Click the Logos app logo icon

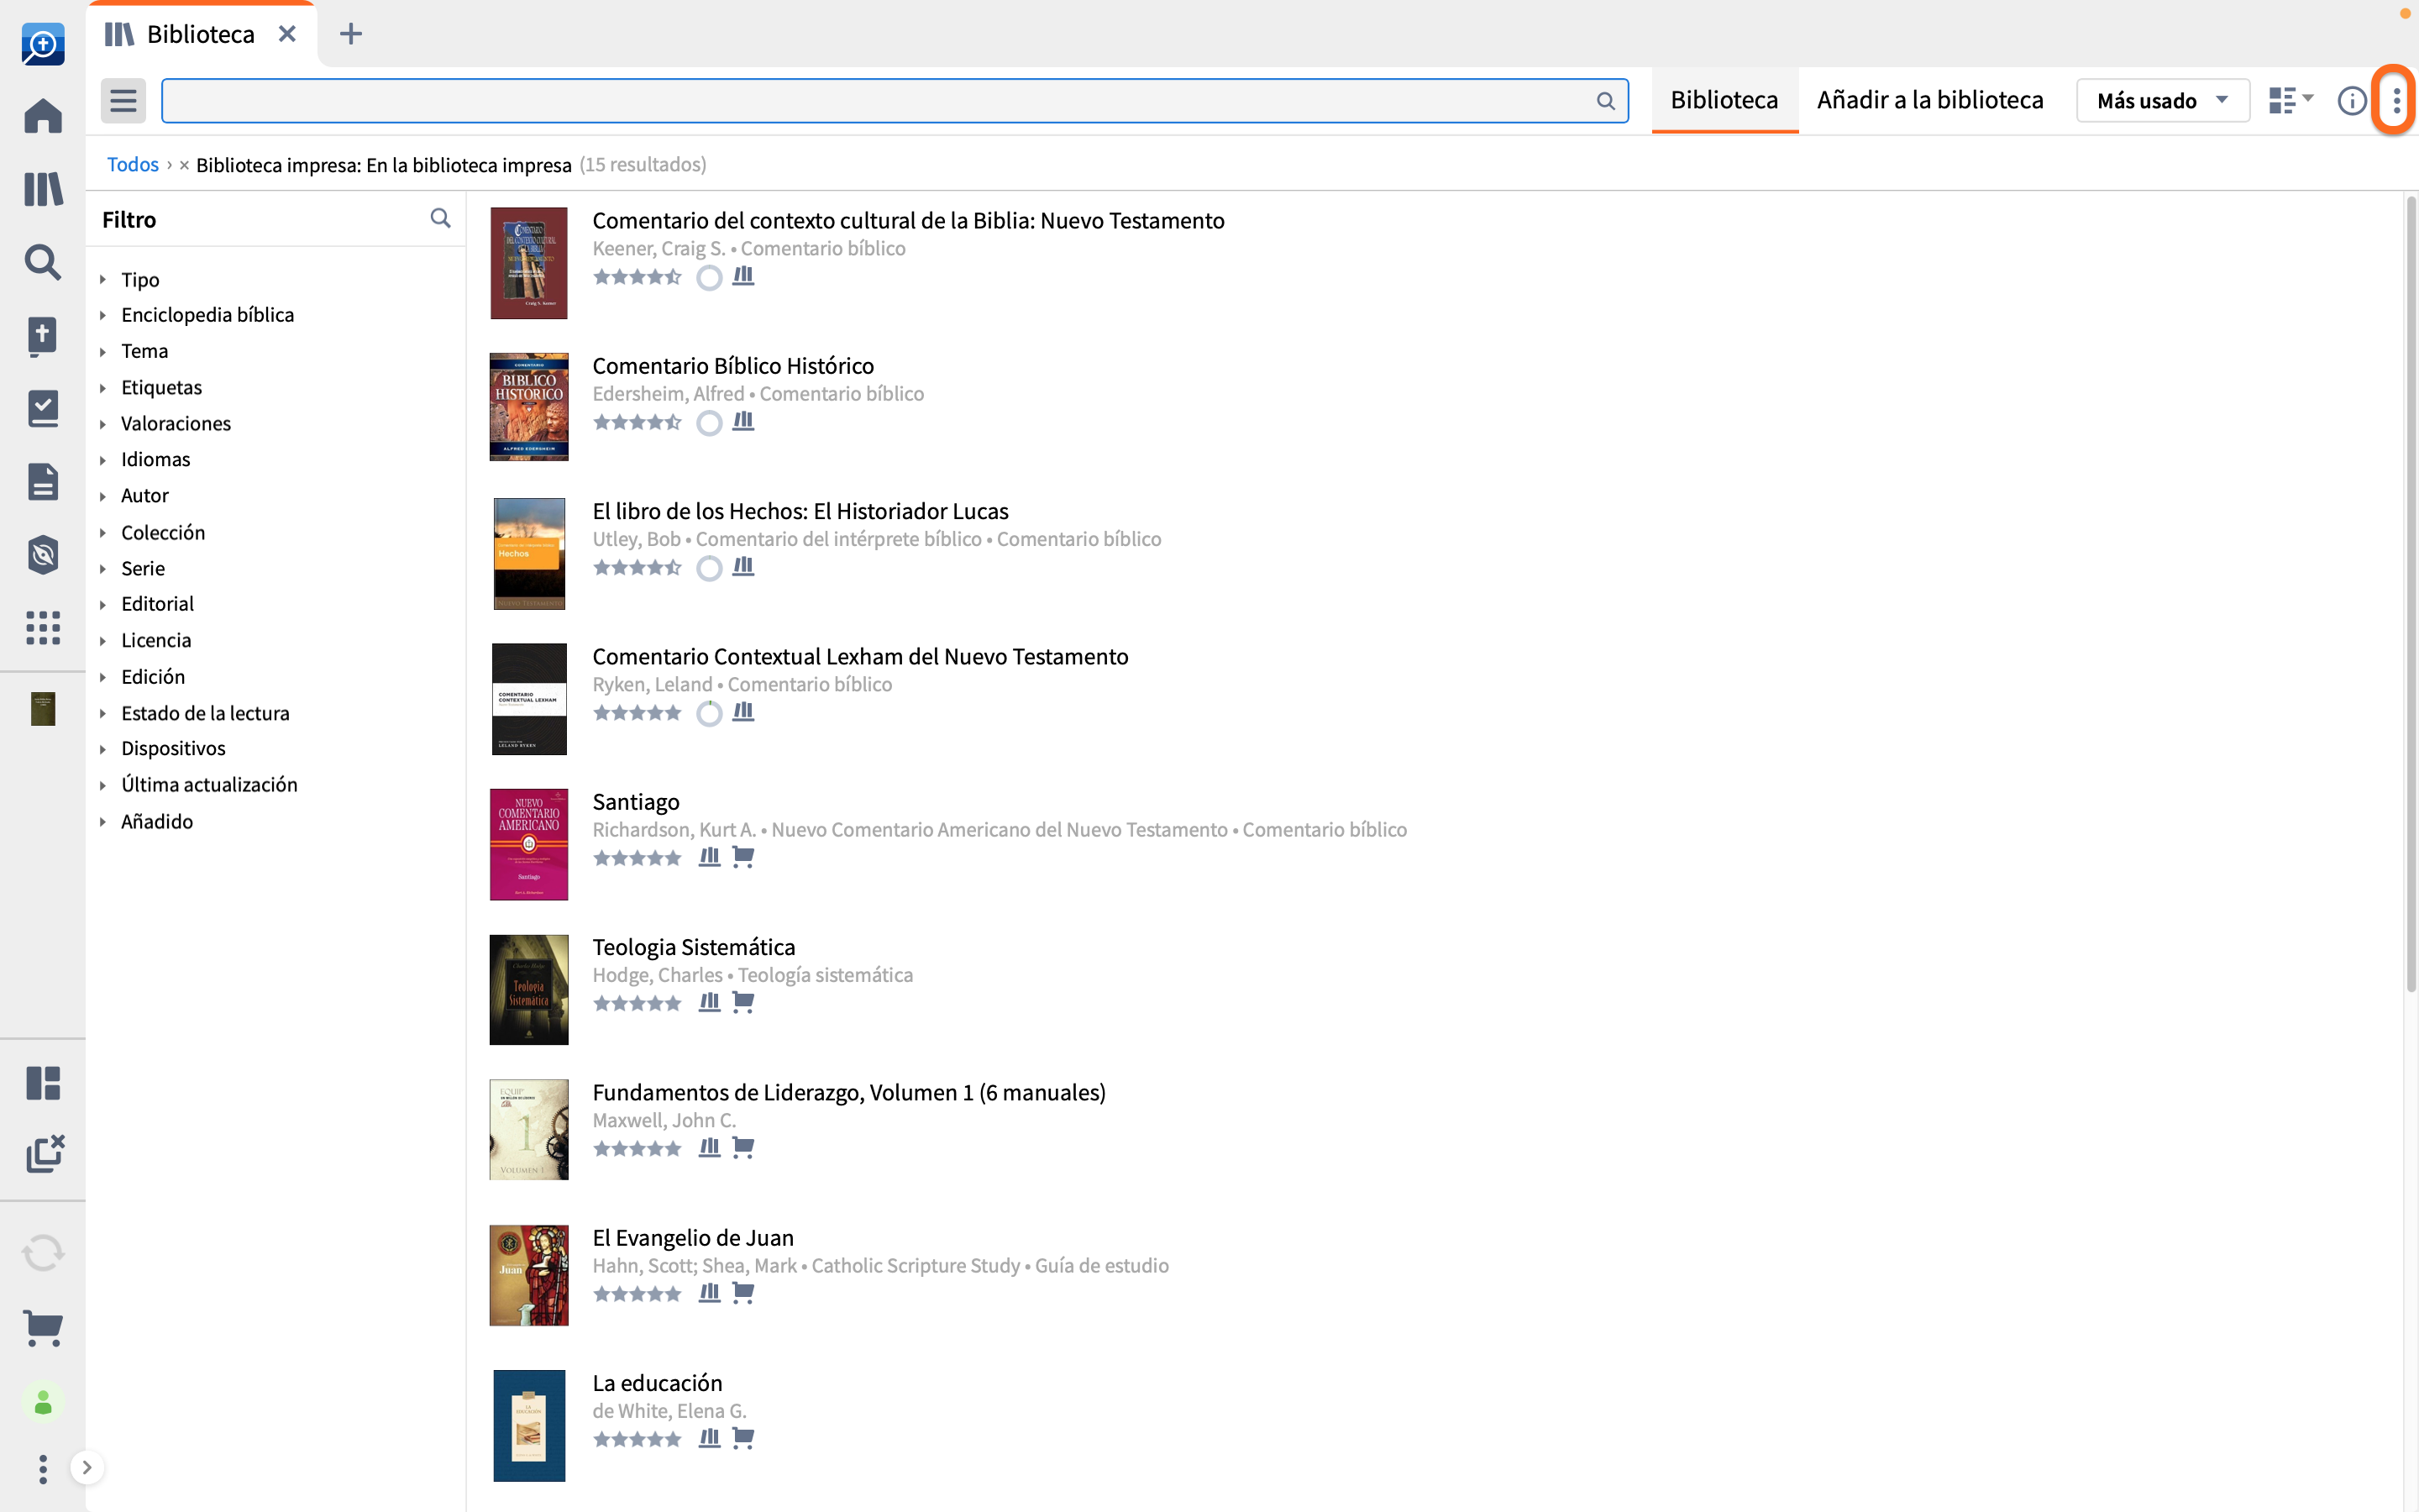click(43, 45)
